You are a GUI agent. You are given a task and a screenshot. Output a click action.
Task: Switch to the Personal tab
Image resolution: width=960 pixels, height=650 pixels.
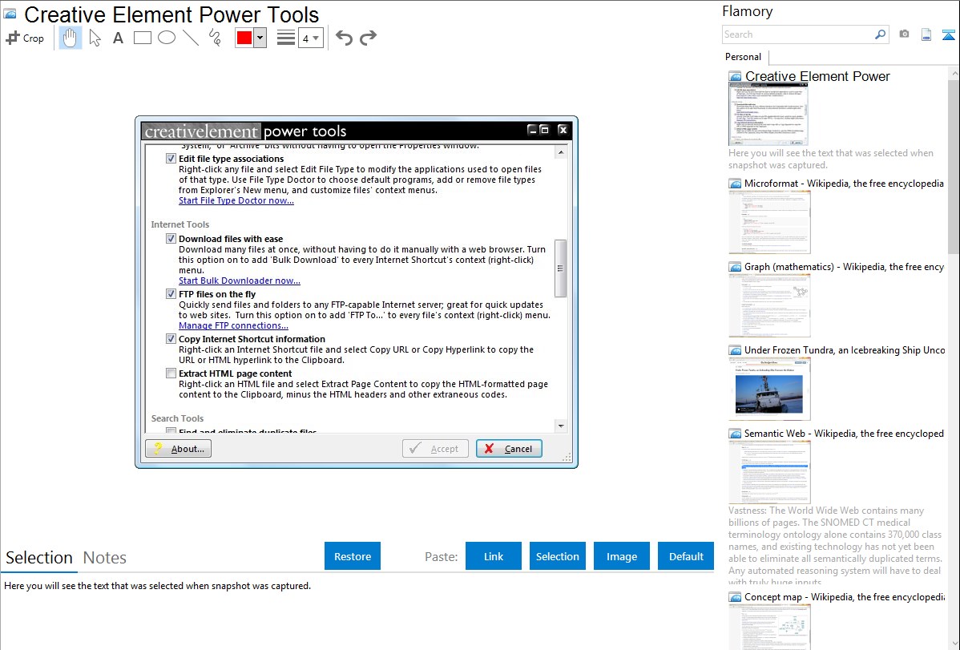click(744, 57)
